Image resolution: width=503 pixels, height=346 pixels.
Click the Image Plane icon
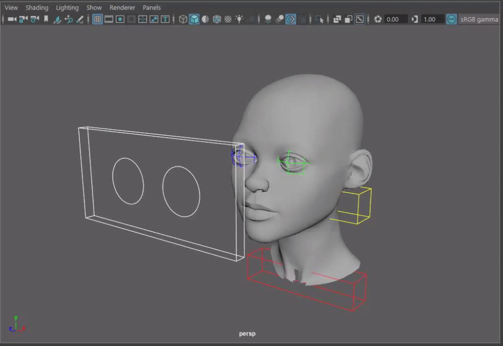click(x=57, y=19)
